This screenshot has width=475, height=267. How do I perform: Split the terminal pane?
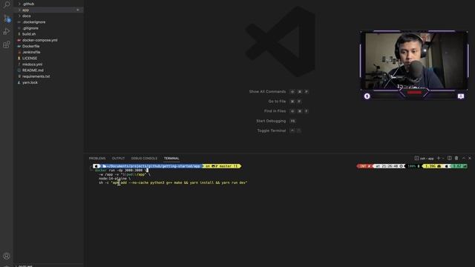[x=450, y=158]
